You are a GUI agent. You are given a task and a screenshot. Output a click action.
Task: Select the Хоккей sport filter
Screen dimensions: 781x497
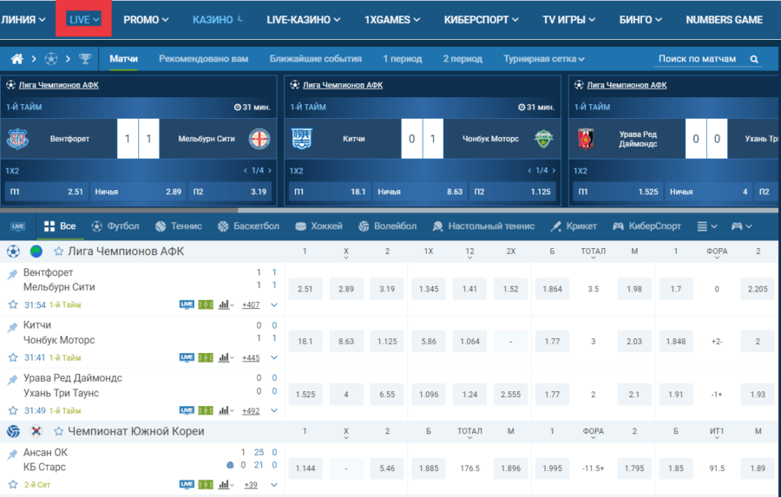click(x=318, y=226)
